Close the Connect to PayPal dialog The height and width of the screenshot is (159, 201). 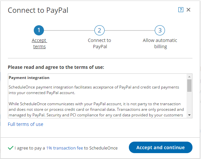tap(189, 10)
